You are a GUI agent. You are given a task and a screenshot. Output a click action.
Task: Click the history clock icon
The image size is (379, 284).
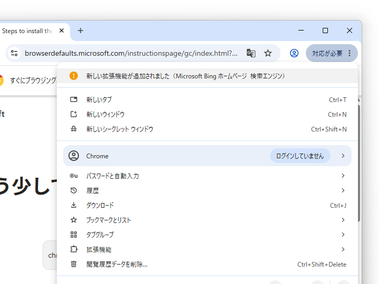tap(74, 190)
